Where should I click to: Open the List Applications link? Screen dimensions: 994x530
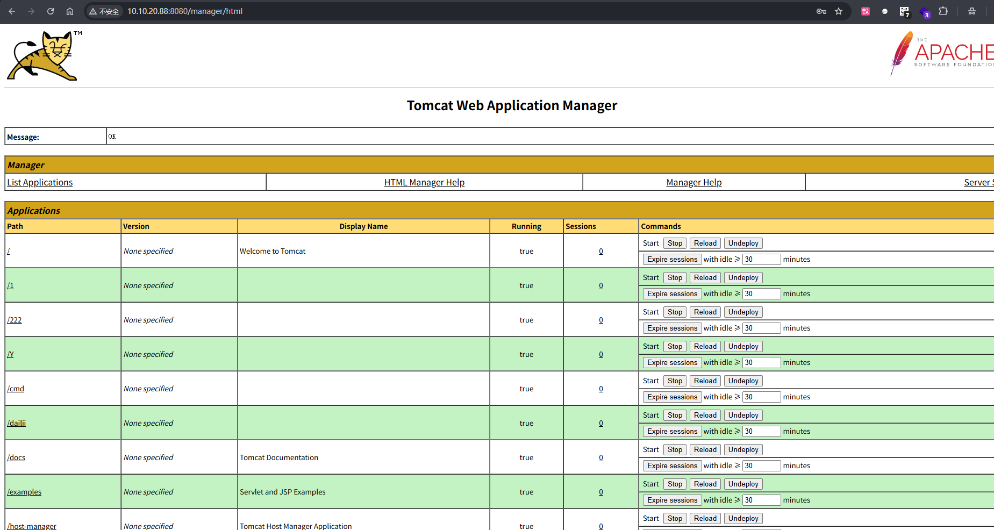click(x=40, y=182)
